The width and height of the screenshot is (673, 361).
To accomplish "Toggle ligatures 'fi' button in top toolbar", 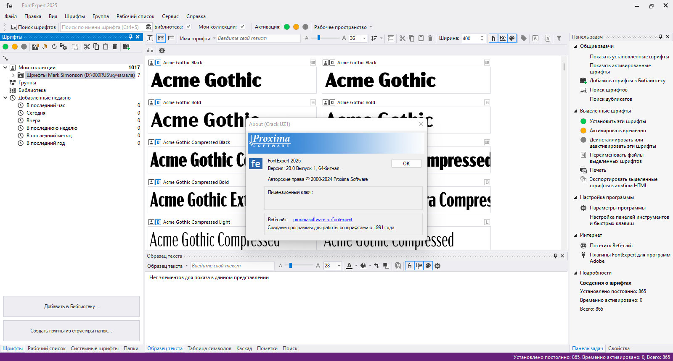I will pos(493,38).
